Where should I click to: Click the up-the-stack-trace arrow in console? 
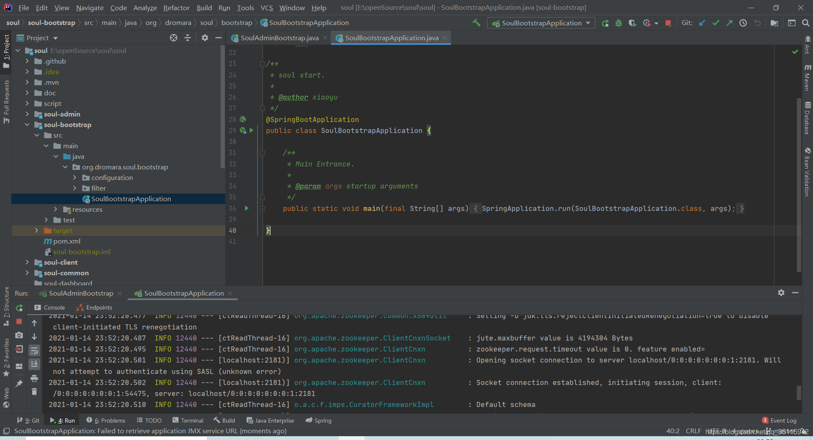(34, 323)
